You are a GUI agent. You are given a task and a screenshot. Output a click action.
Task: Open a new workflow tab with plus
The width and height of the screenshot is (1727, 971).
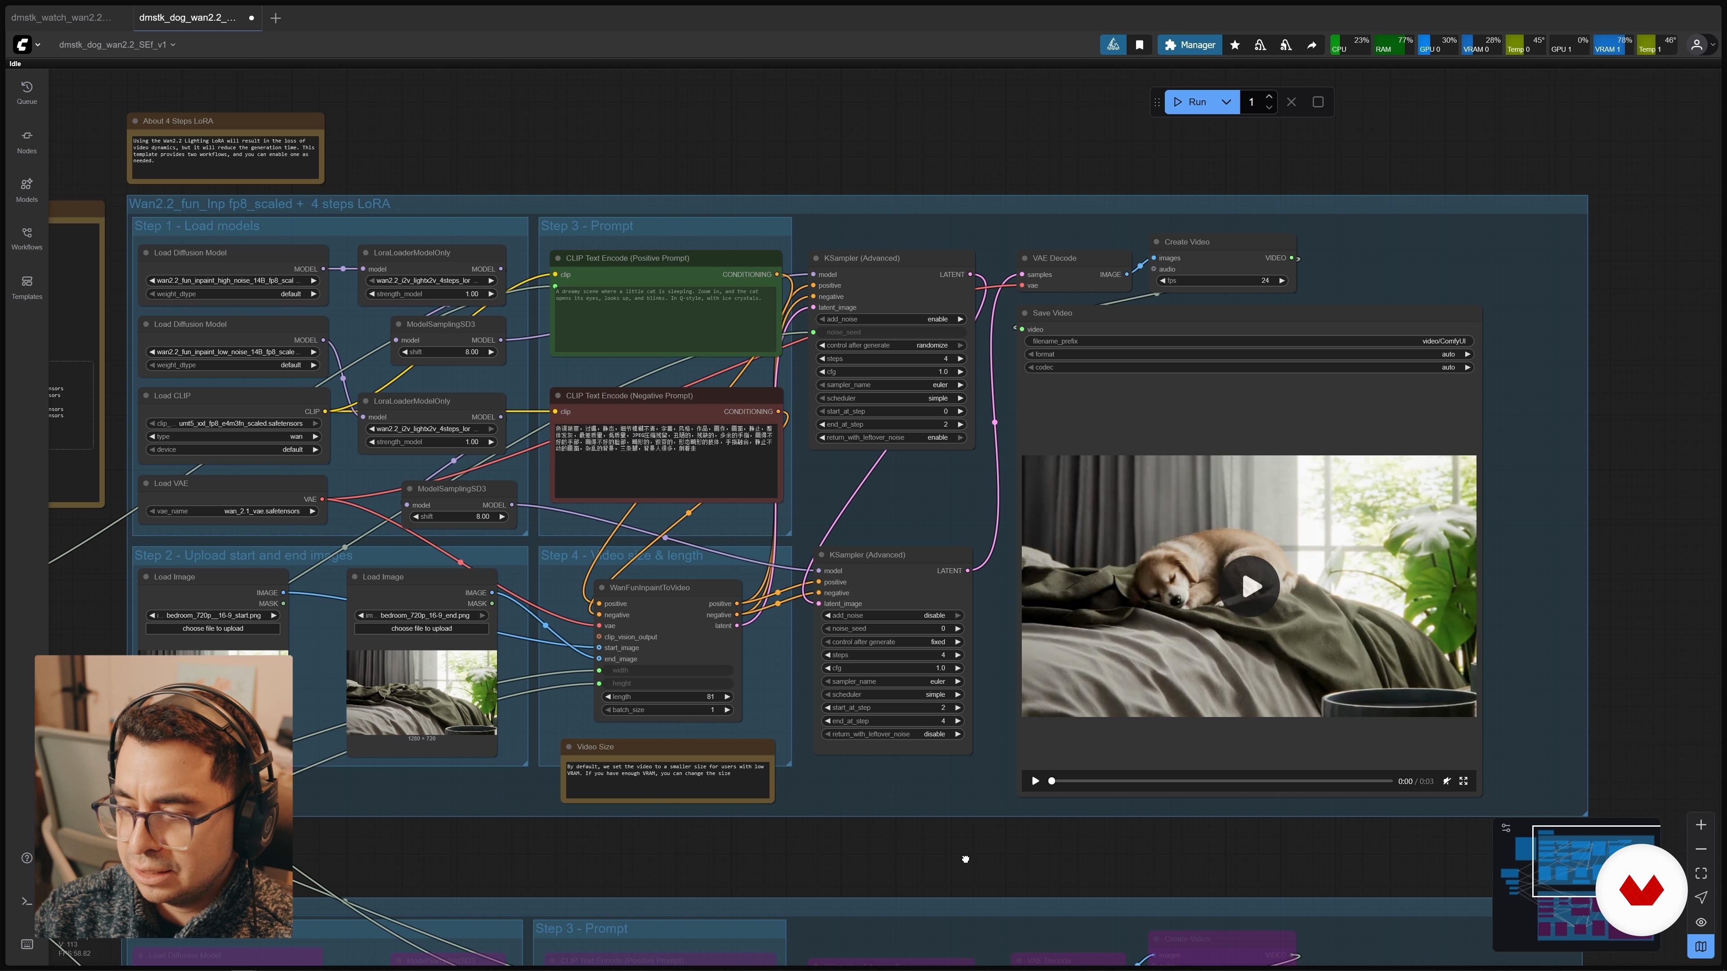[x=276, y=18]
